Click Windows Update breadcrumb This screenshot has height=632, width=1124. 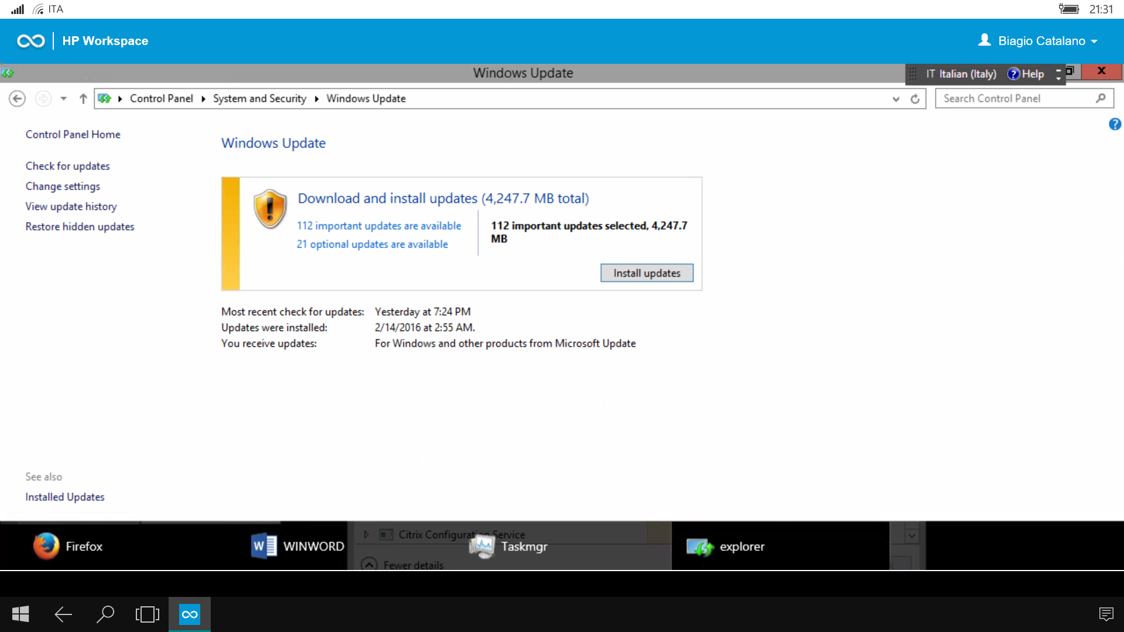[x=366, y=98]
